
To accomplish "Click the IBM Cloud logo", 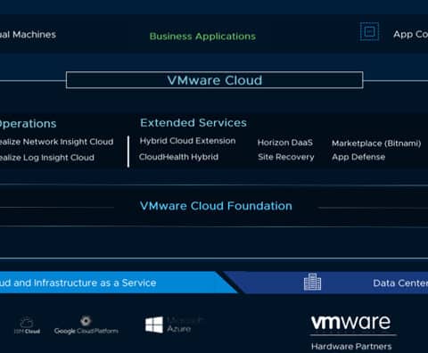I will tap(27, 325).
